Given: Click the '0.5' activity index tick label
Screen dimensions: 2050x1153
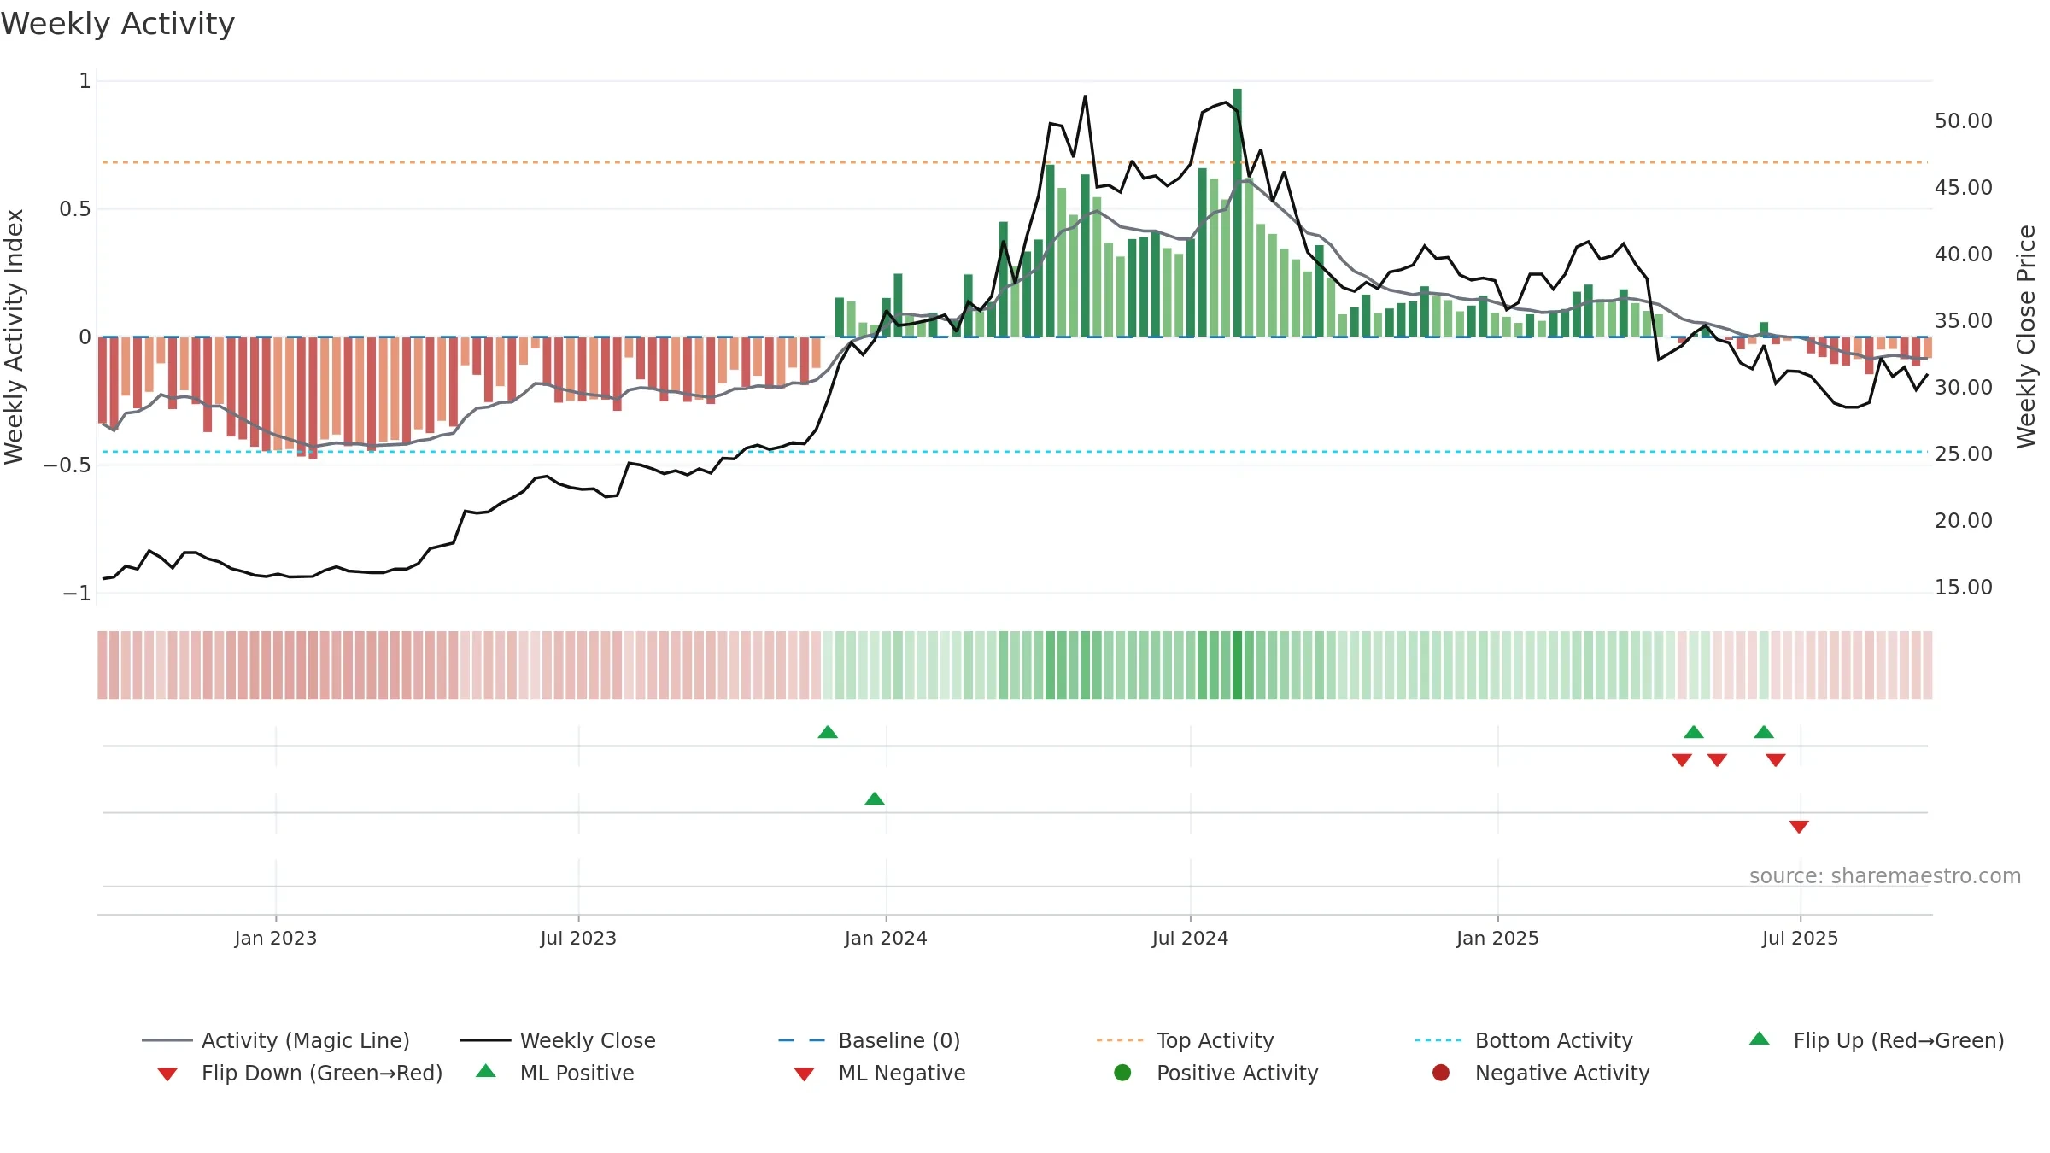Looking at the screenshot, I should tap(75, 209).
